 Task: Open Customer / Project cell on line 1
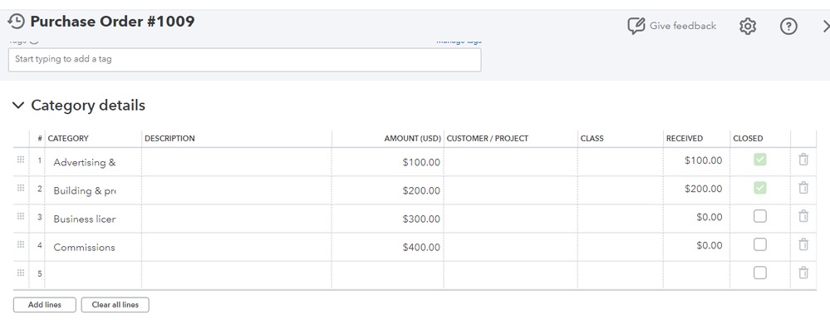click(510, 162)
